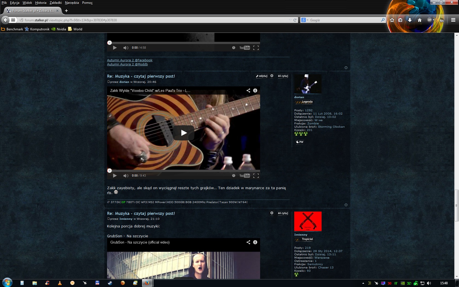Screen dimensions: 459x287
Task: Go to the Firefox home page icon
Action: [x=420, y=20]
